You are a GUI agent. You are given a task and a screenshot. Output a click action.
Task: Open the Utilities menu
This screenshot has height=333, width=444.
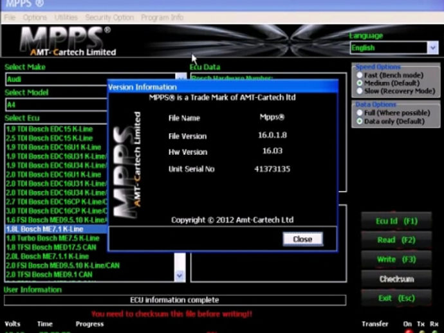click(x=66, y=17)
